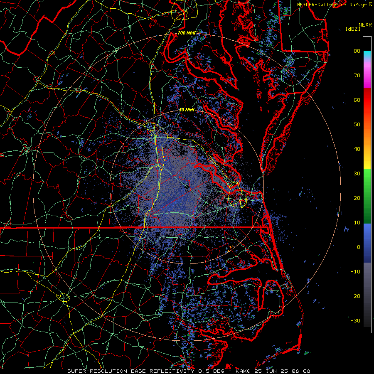Click the [dBZ] units label

click(x=353, y=29)
